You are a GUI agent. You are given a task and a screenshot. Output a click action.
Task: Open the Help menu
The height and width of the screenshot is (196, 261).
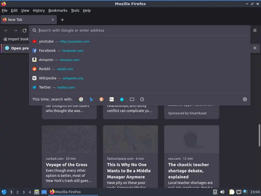87,10
